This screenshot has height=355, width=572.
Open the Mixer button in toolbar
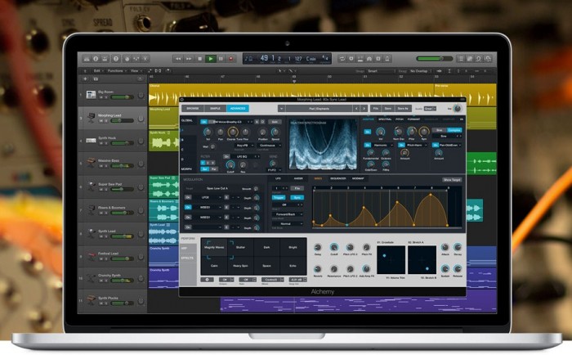(x=136, y=58)
